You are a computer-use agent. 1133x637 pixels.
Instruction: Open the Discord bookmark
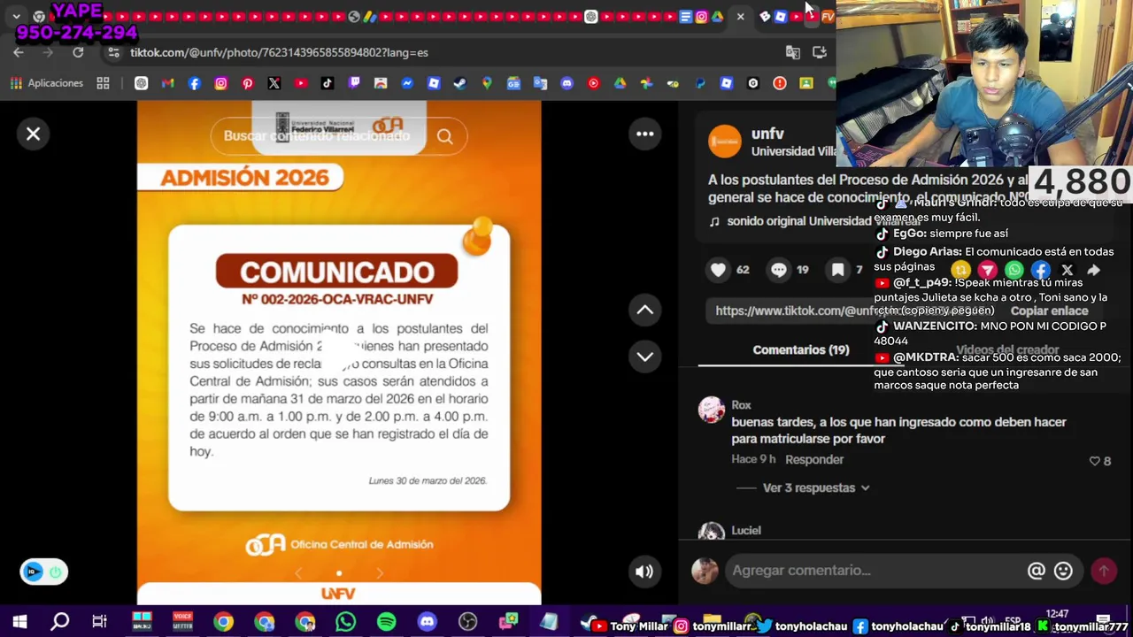(x=566, y=83)
